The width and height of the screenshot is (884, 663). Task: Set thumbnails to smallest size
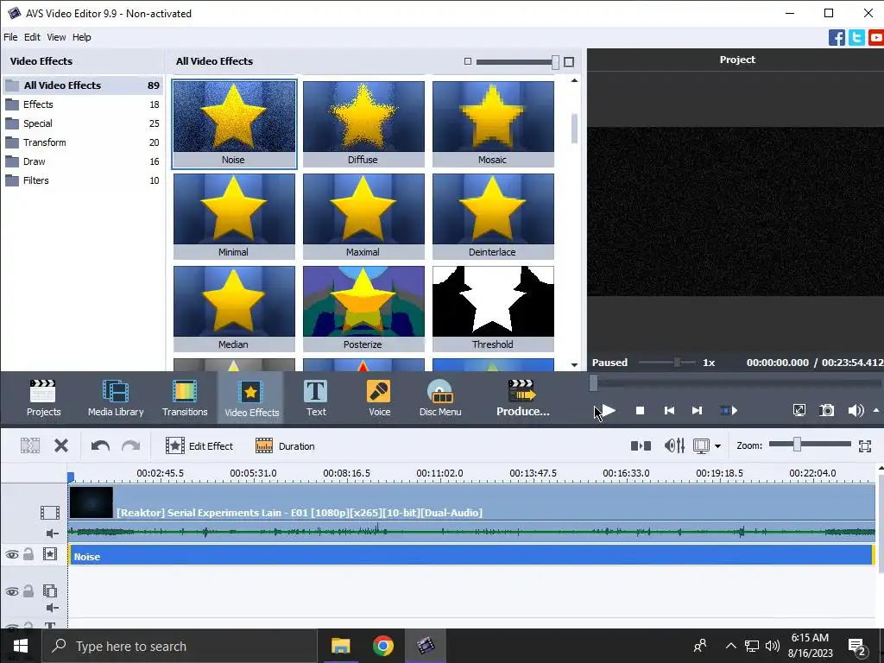(x=467, y=61)
